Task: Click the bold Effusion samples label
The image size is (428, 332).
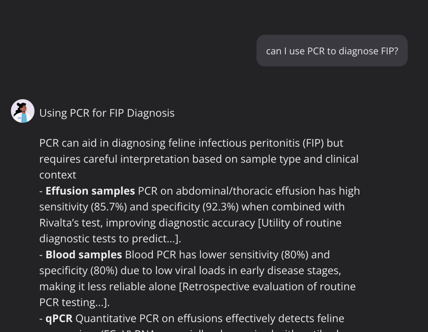Action: click(90, 191)
